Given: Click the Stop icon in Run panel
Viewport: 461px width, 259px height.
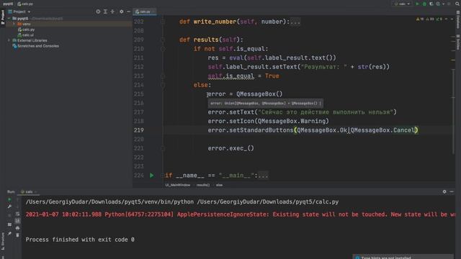Looking at the screenshot, I should [x=9, y=215].
